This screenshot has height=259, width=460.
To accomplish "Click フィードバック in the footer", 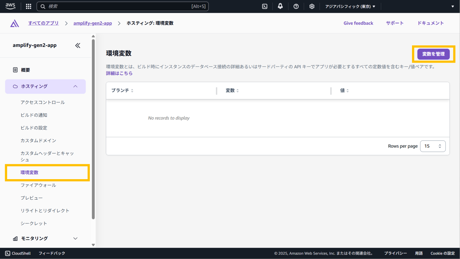I will (x=52, y=253).
